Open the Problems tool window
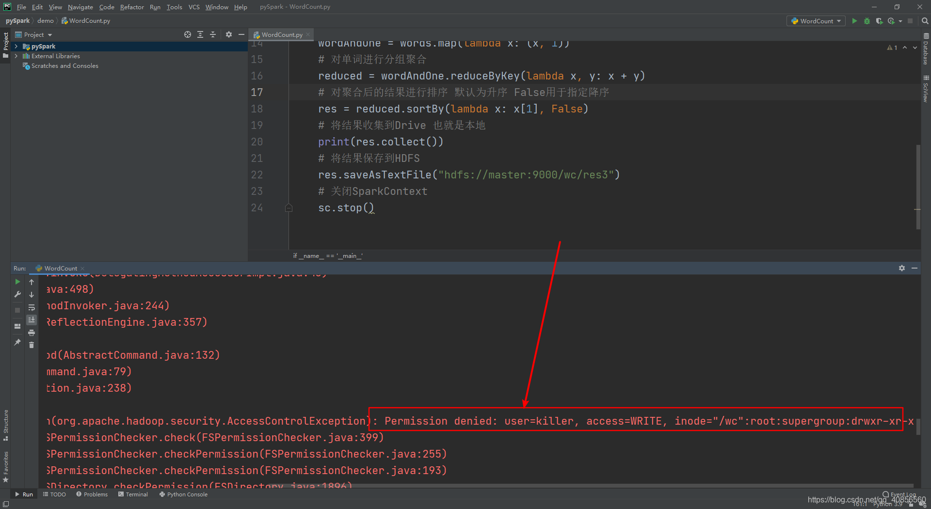 [92, 494]
